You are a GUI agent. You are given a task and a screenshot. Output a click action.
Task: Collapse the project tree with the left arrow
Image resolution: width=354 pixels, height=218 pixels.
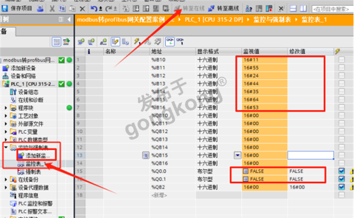69,19
